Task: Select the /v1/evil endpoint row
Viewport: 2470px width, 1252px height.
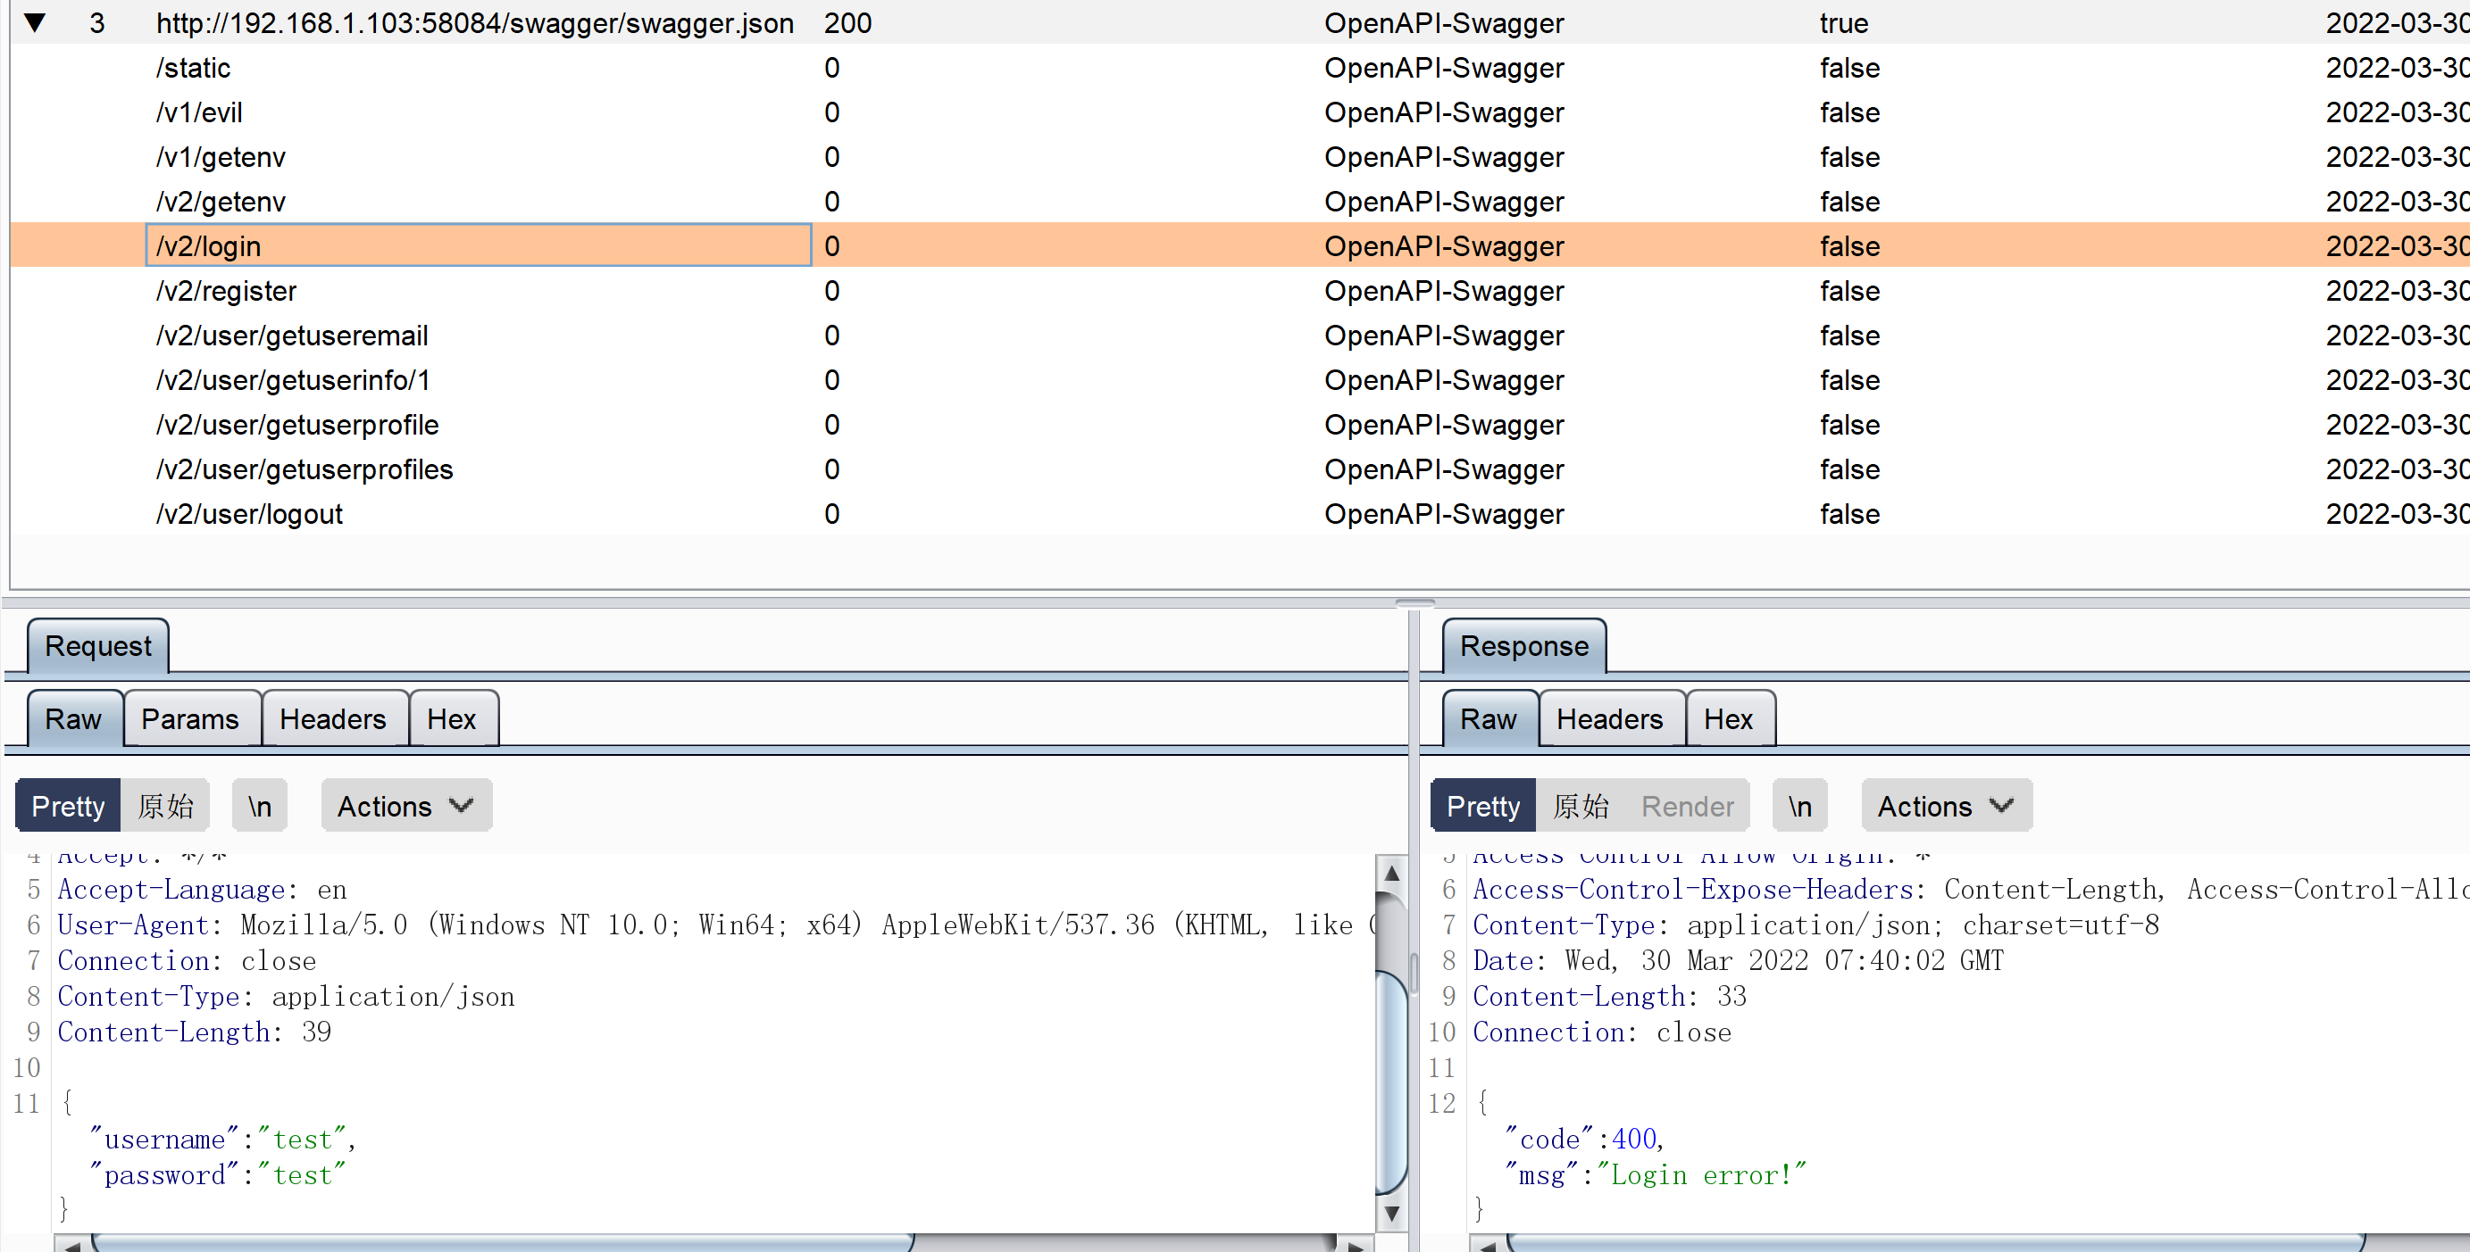Action: (x=199, y=112)
